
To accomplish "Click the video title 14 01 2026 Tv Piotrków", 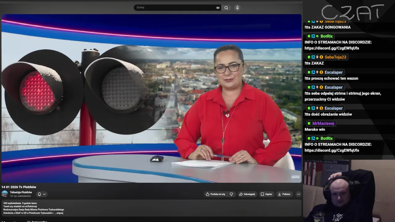I will point(19,187).
